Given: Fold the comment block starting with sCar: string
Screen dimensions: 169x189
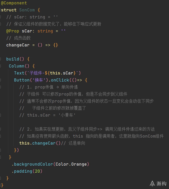Looking at the screenshot, I should tap(0, 17).
